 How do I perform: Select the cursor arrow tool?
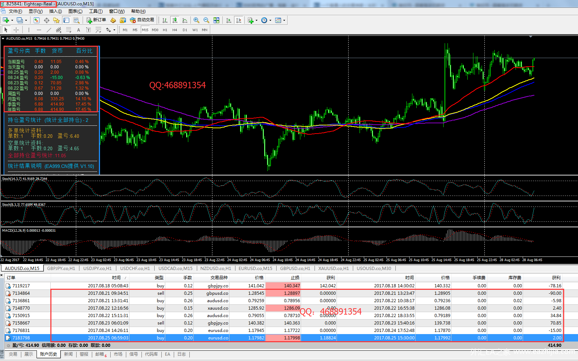pos(6,30)
